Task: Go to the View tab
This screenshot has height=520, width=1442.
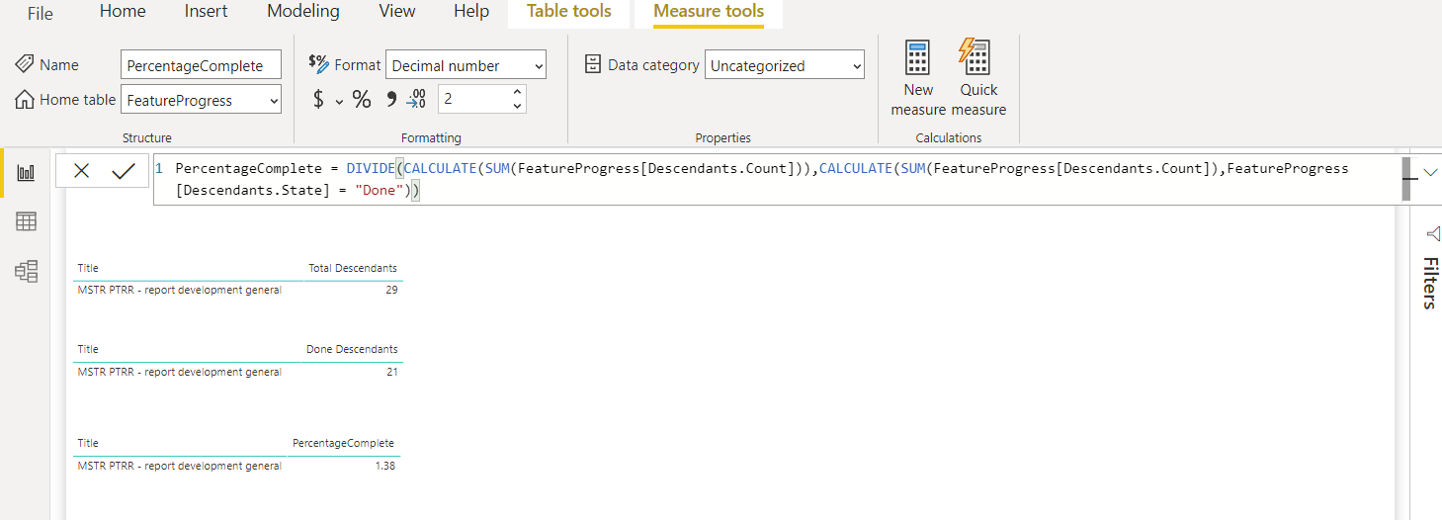Action: click(x=397, y=12)
